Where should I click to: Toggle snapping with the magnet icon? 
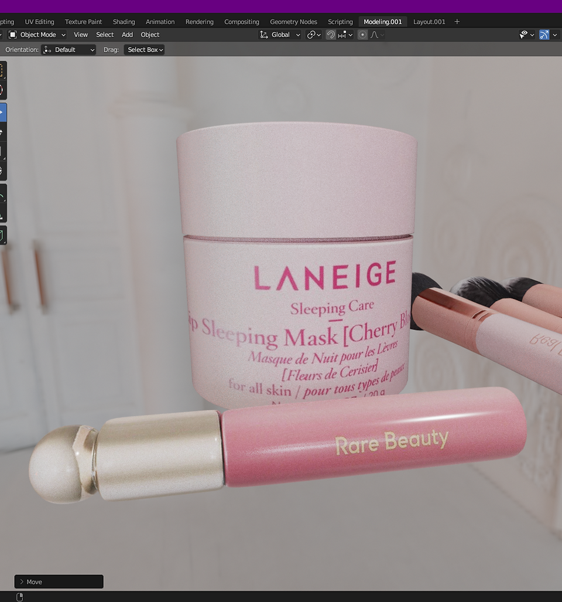pyautogui.click(x=330, y=35)
